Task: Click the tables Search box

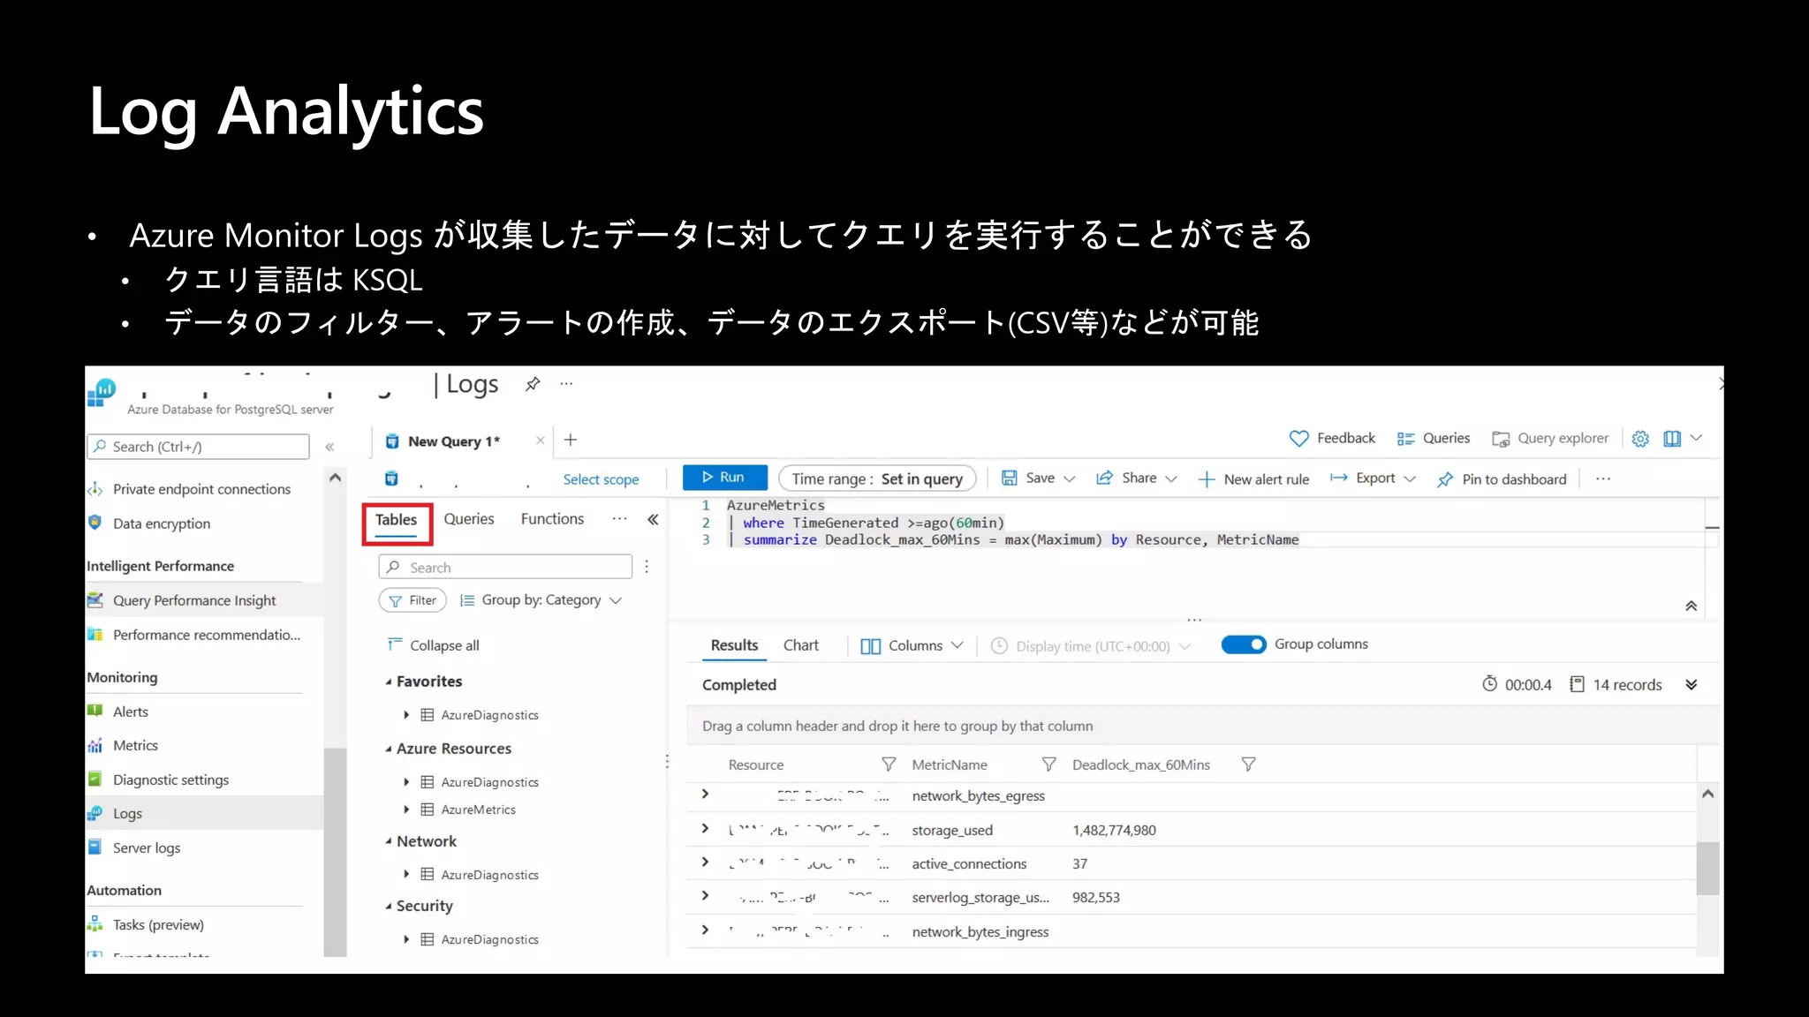Action: (x=505, y=567)
